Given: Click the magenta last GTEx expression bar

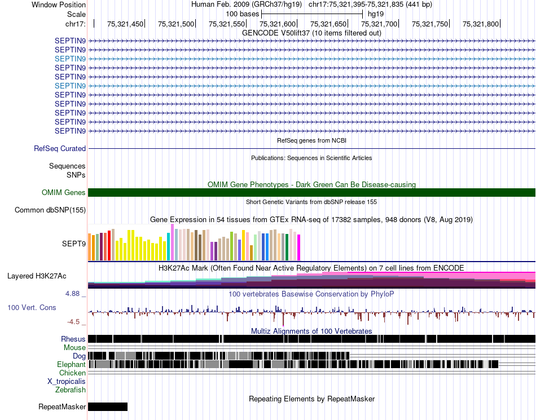Looking at the screenshot, I should 299,247.
